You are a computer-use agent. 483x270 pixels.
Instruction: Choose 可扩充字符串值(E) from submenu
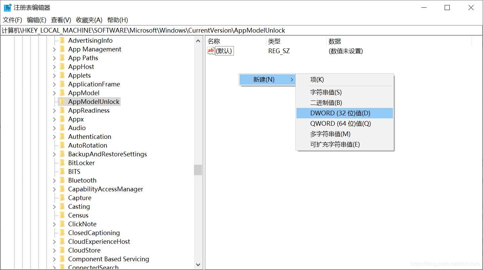345,144
